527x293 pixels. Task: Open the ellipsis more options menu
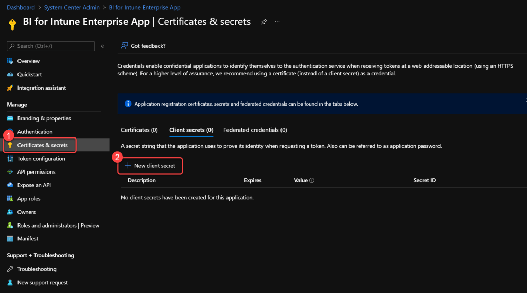[277, 22]
